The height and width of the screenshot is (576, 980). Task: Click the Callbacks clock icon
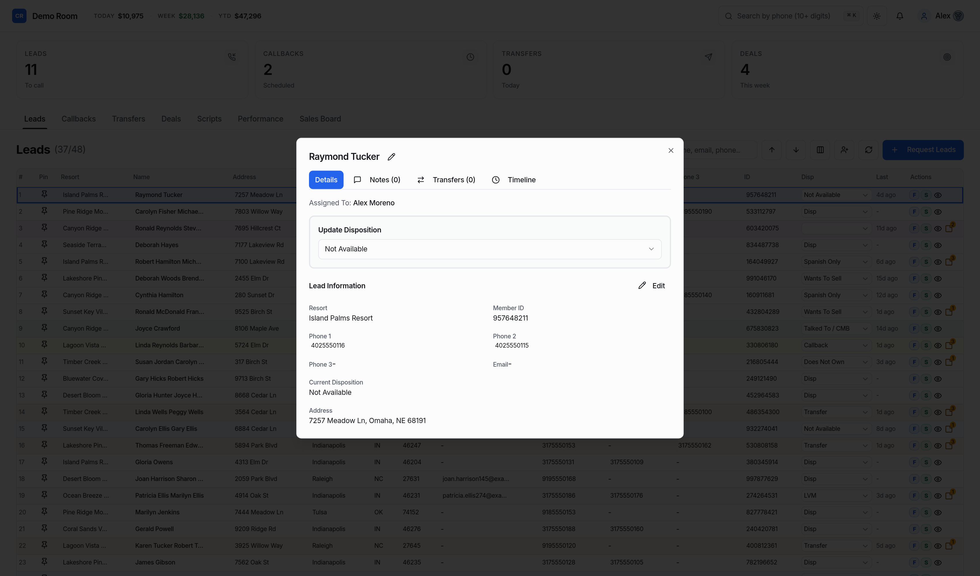tap(470, 57)
